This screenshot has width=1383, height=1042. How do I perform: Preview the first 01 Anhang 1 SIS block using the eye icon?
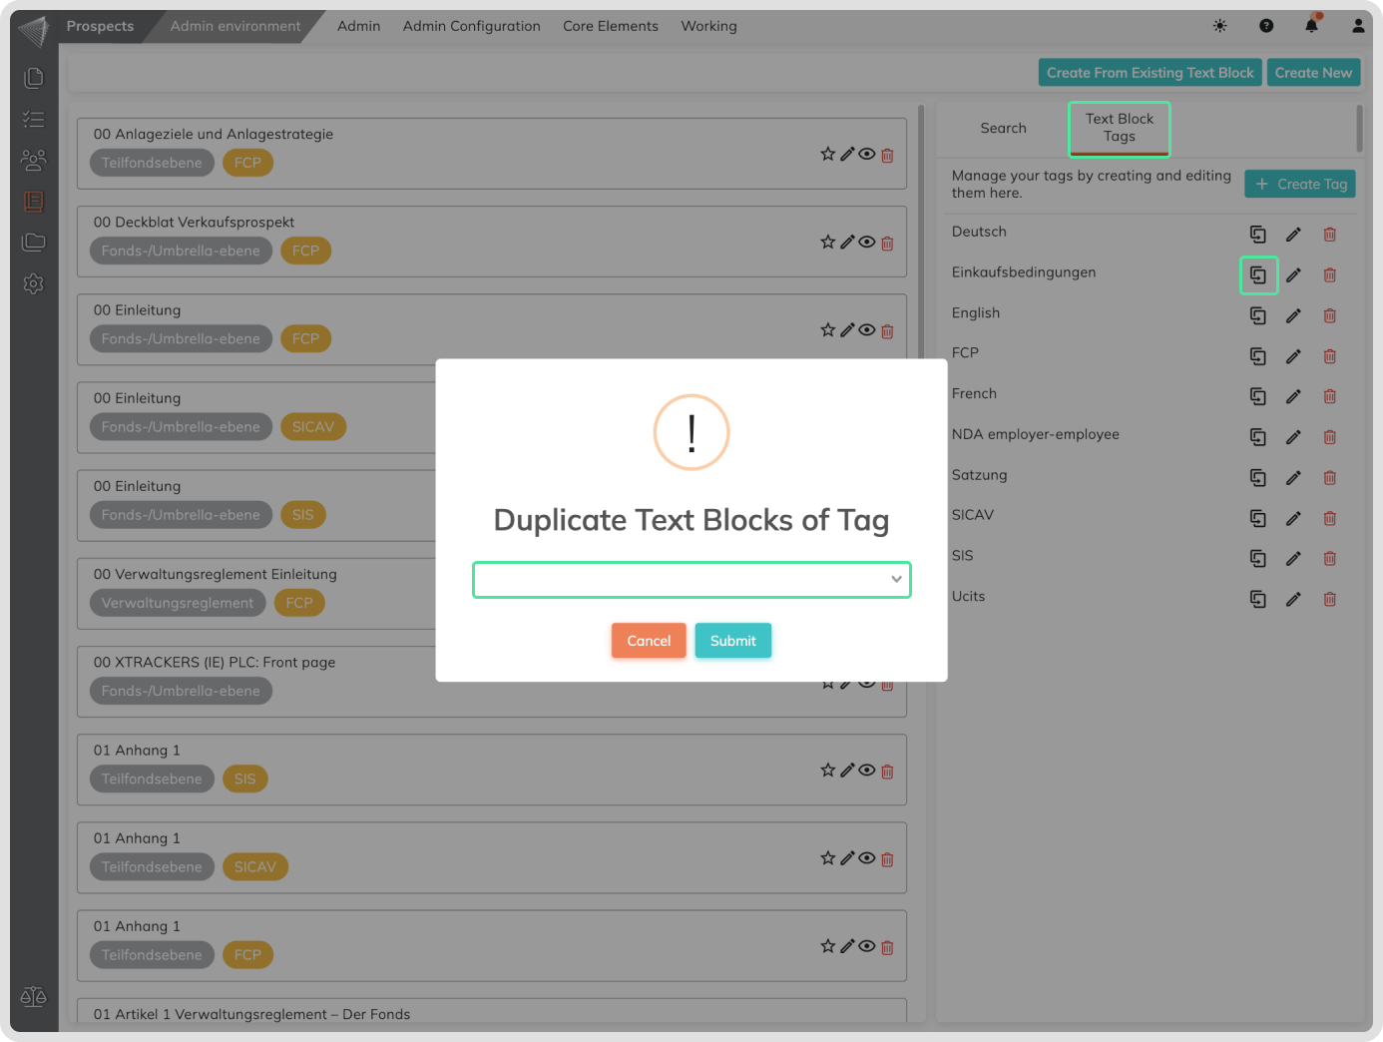[x=867, y=771]
